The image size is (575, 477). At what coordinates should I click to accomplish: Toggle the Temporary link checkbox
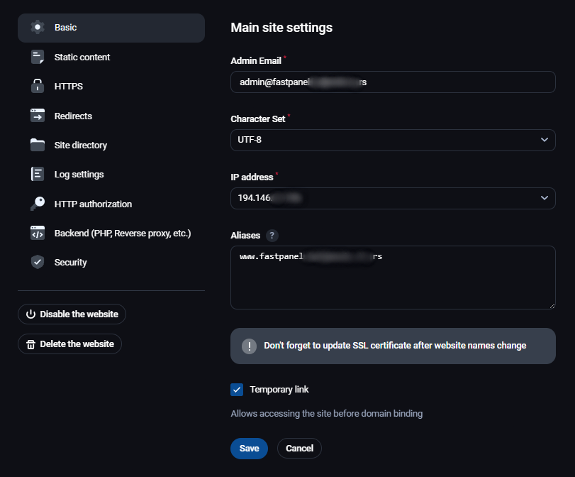click(237, 390)
